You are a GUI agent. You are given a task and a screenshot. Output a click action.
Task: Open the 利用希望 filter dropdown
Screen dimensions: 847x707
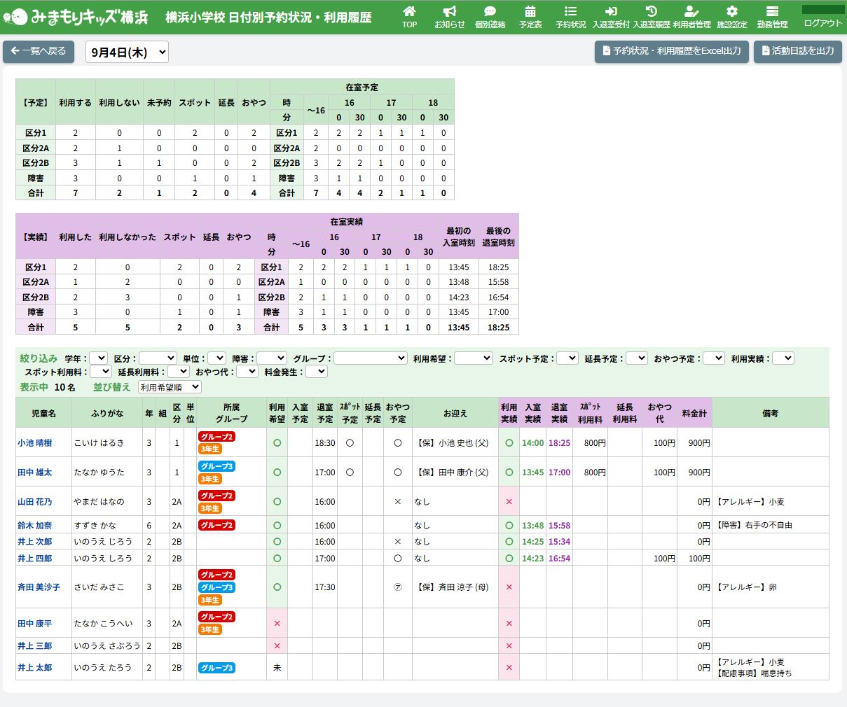point(473,358)
